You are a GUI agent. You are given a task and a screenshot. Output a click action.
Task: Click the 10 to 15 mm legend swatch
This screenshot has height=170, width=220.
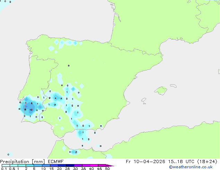[46, 165]
